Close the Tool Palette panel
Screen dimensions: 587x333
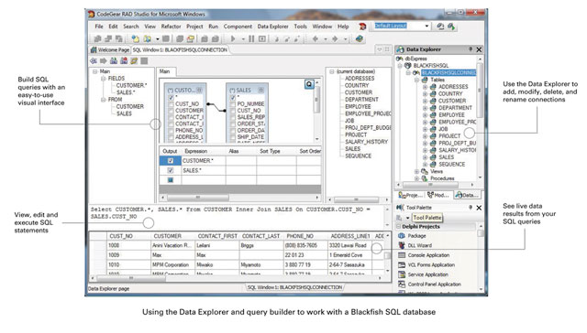pos(479,208)
